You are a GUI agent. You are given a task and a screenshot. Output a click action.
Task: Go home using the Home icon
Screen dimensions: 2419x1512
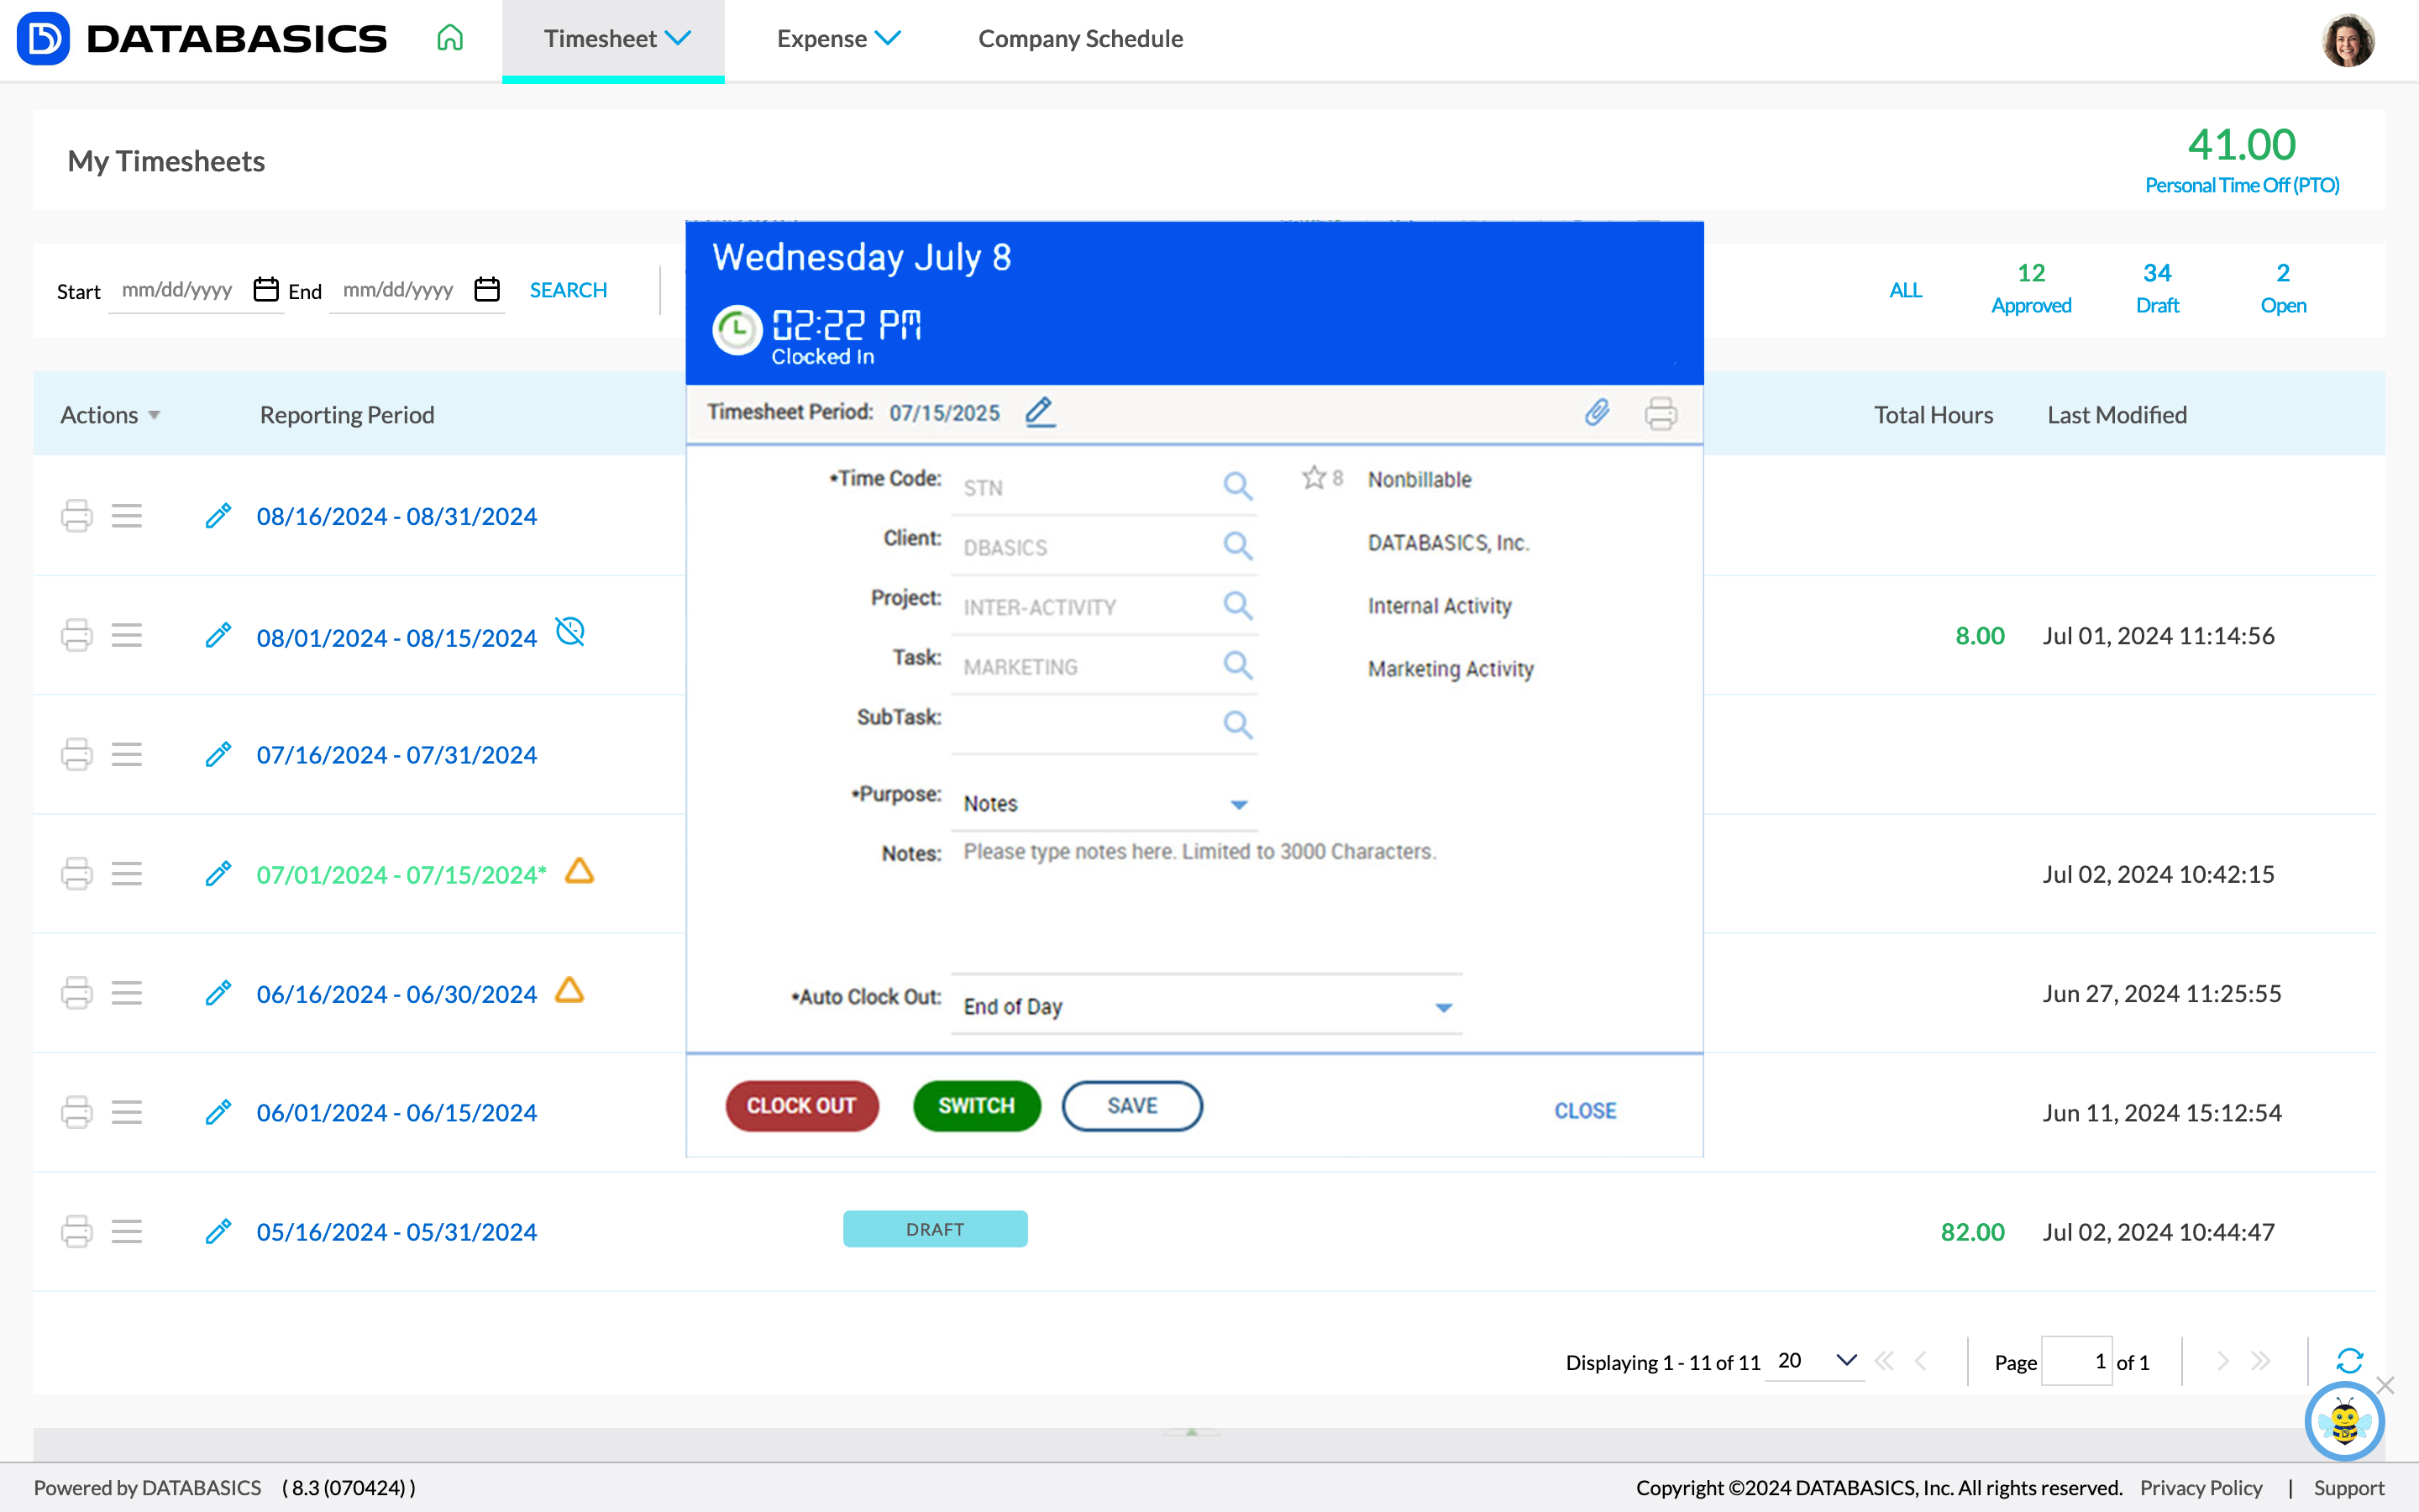point(450,38)
